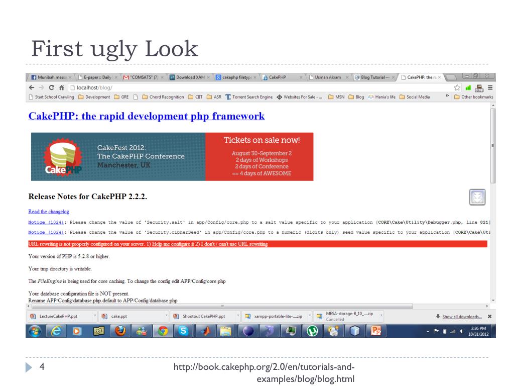Open a new tab button
The height and width of the screenshot is (386, 514).
pyautogui.click(x=451, y=77)
